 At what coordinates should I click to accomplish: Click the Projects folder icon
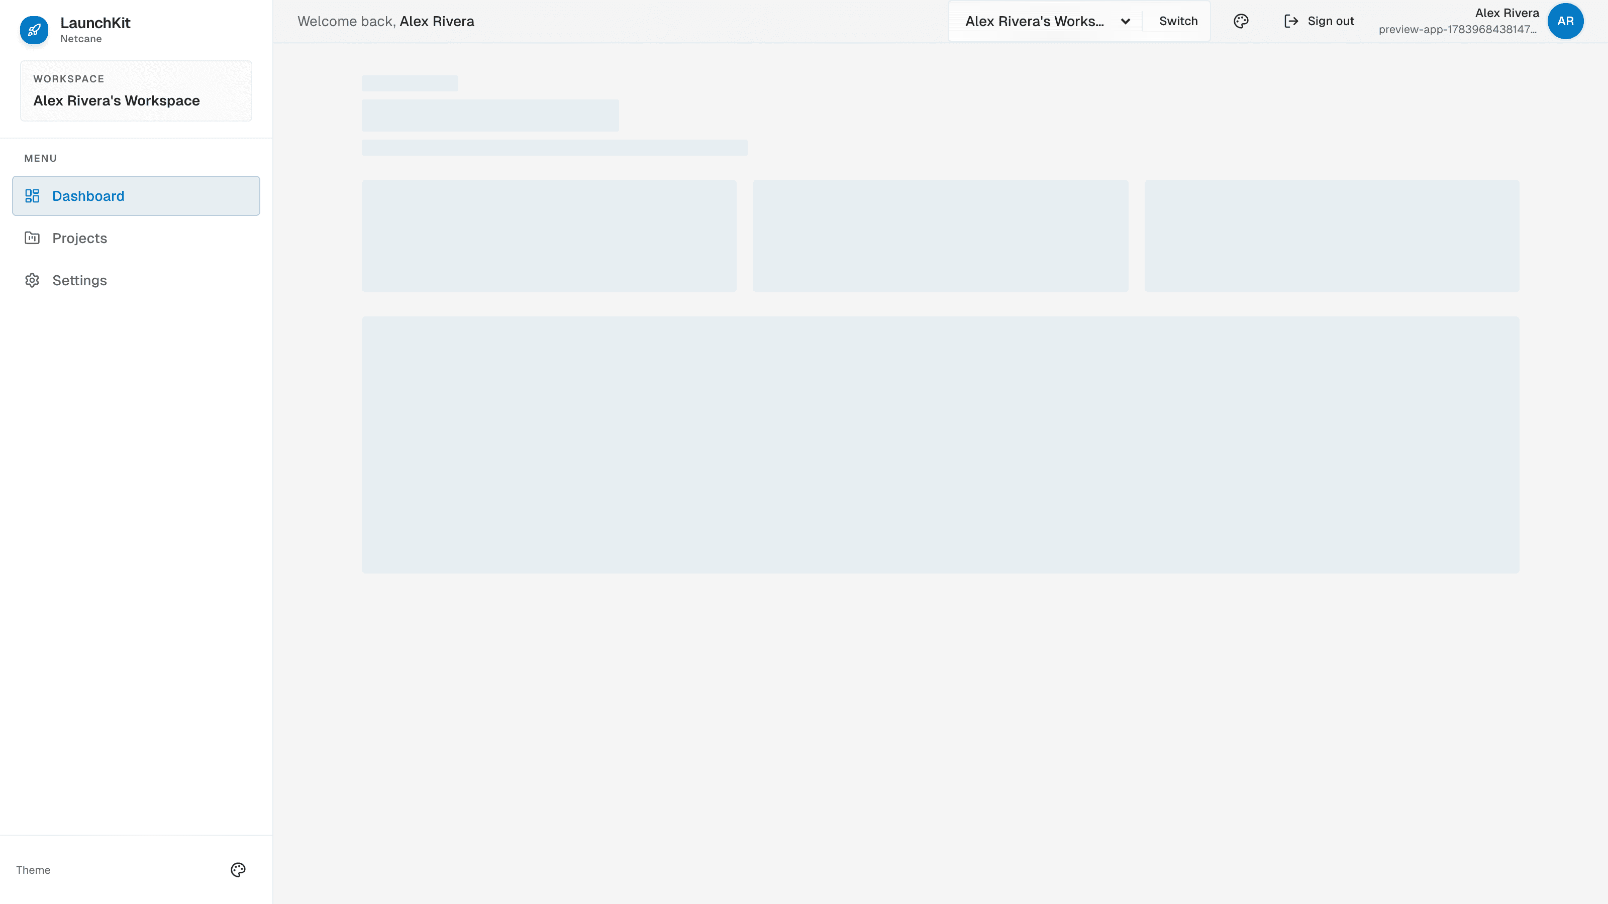32,238
